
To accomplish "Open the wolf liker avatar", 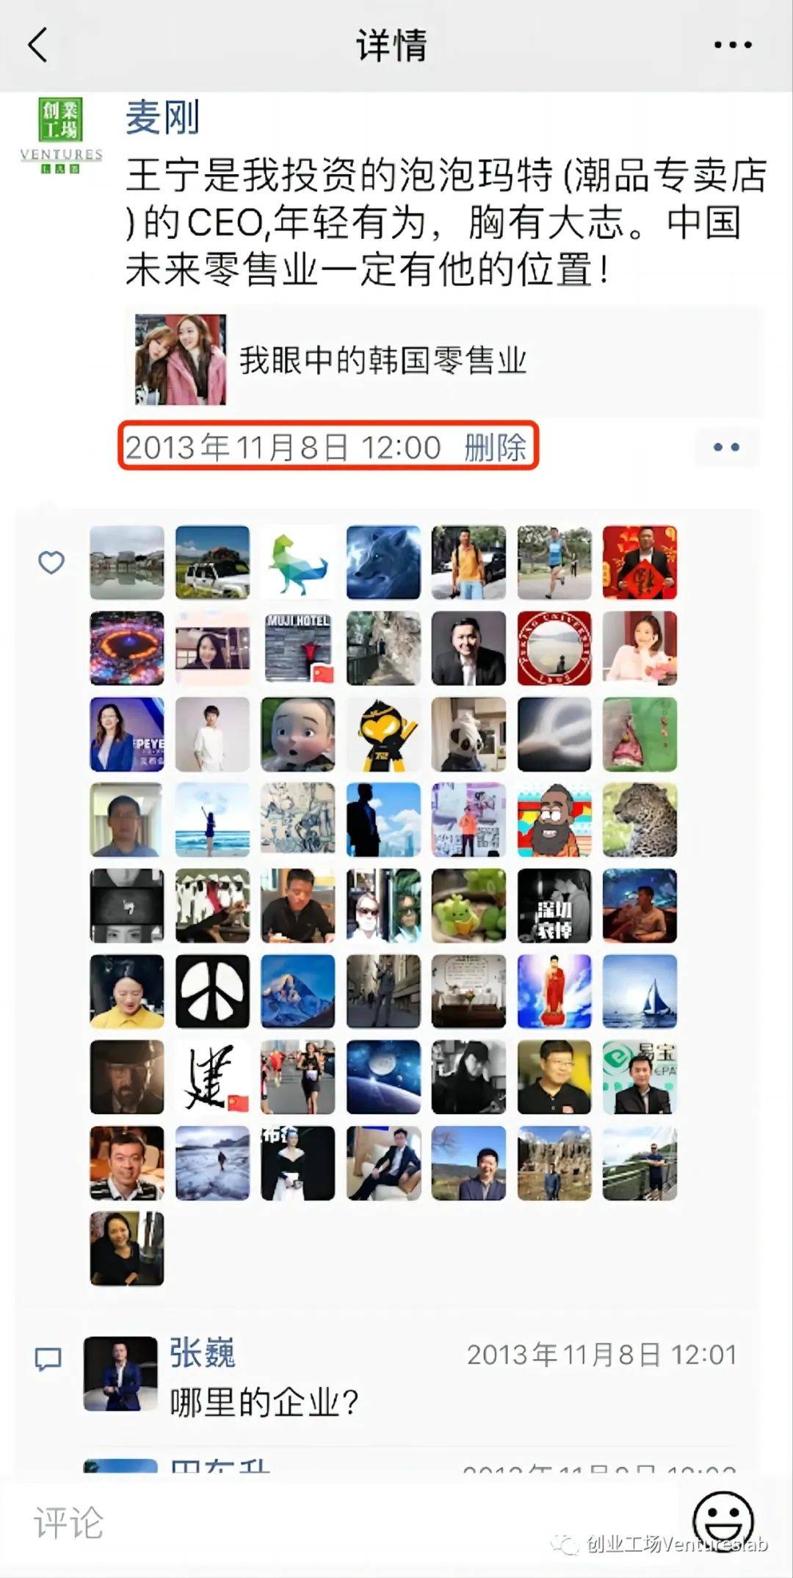I will pos(383,562).
